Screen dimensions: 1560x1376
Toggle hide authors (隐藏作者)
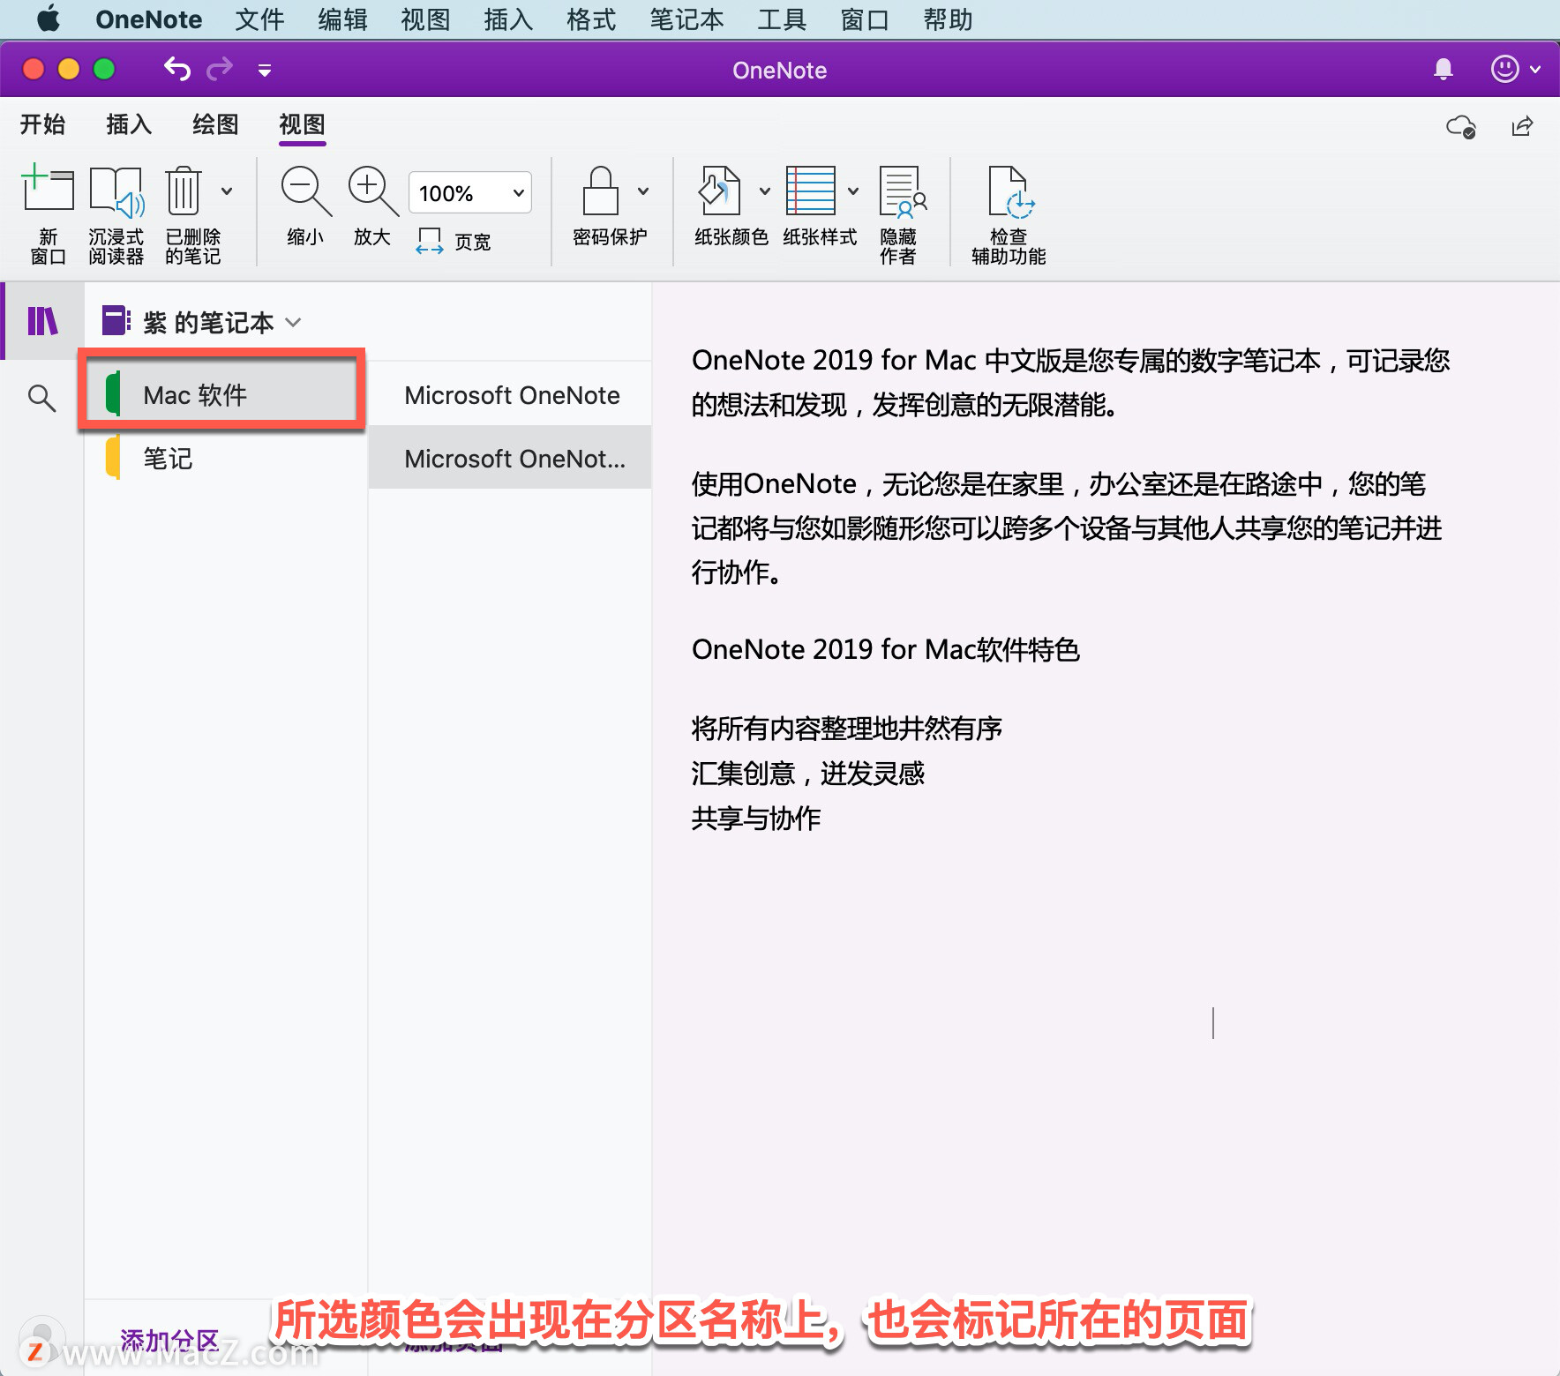pos(901,214)
